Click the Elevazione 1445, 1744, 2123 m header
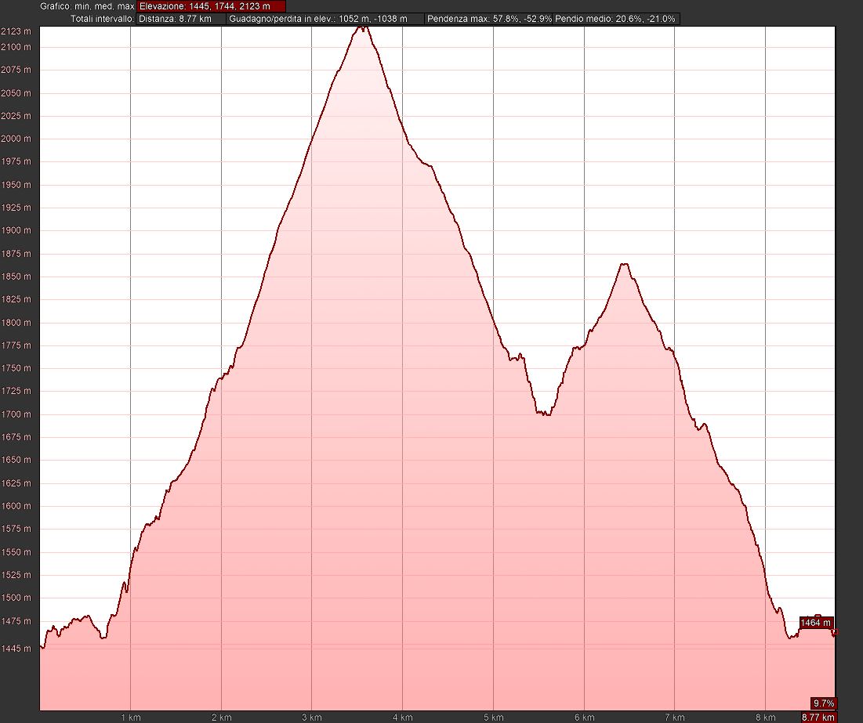The image size is (863, 723). [211, 6]
